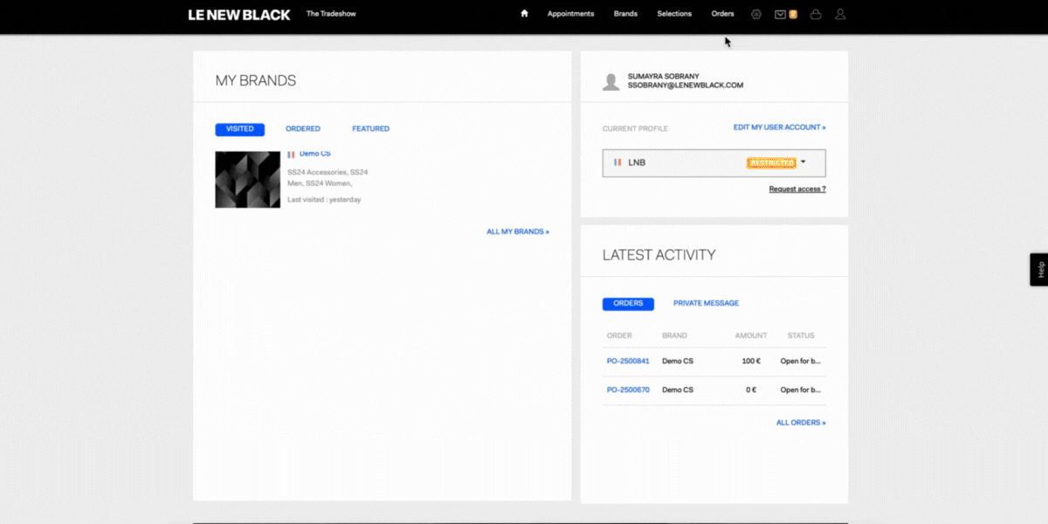Open order PO-2500670
This screenshot has height=524, width=1048.
coord(628,390)
